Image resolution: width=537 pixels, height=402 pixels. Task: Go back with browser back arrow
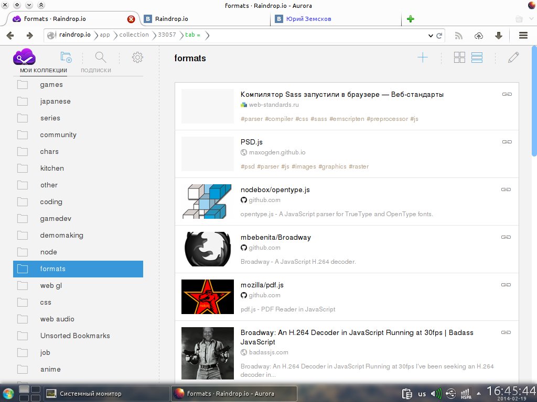(10, 35)
